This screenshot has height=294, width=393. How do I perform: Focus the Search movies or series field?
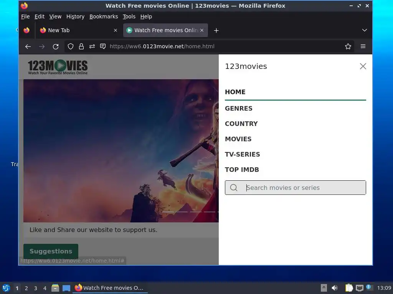coord(295,188)
